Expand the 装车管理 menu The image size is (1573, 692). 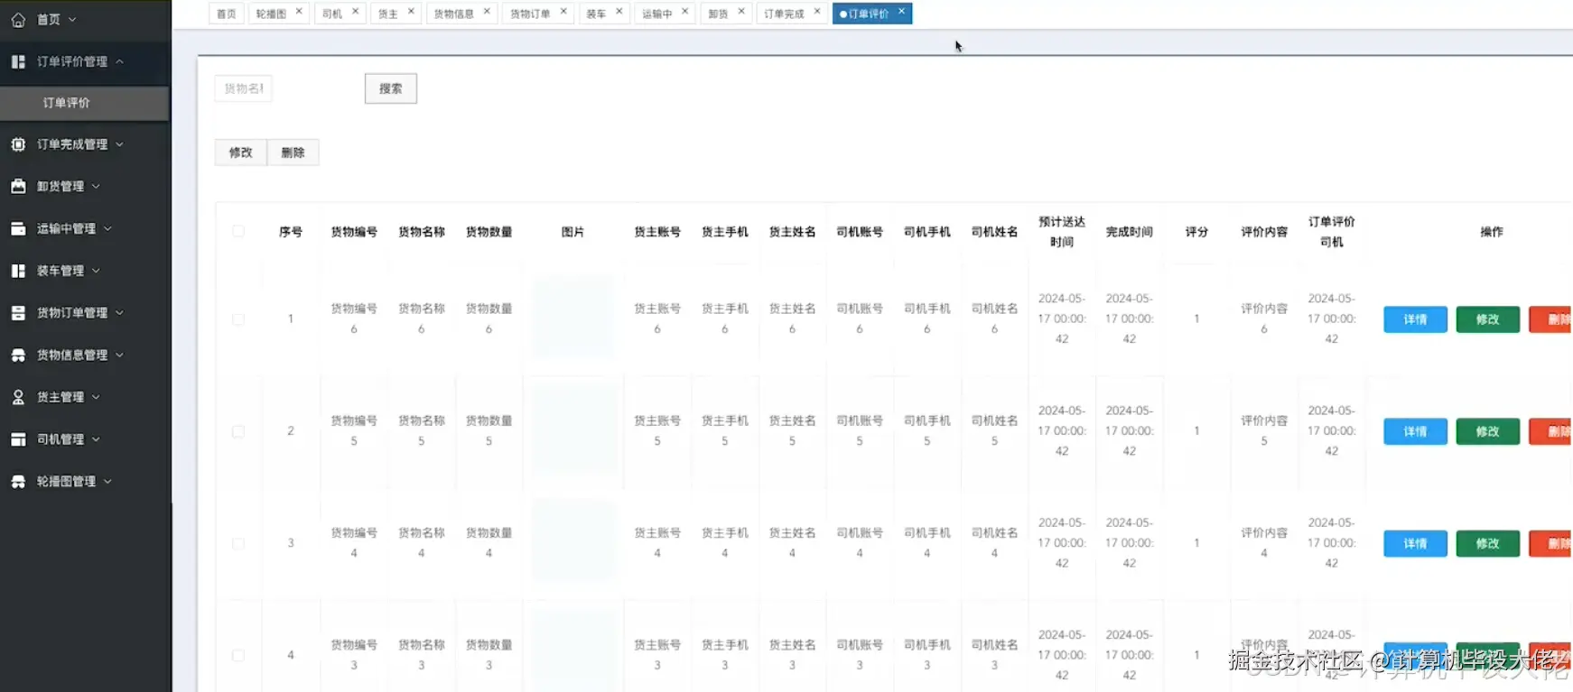click(x=96, y=271)
